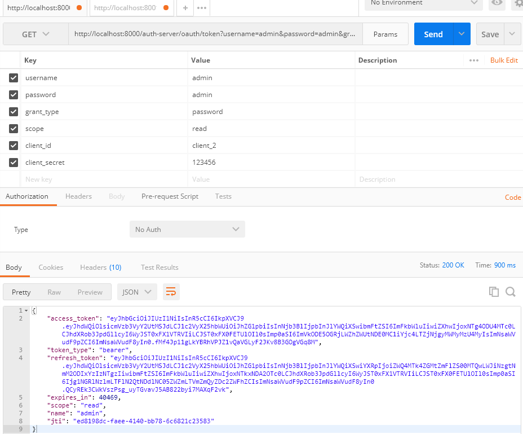This screenshot has width=523, height=434.
Task: Click the empty Value placeholder field
Action: pyautogui.click(x=271, y=179)
